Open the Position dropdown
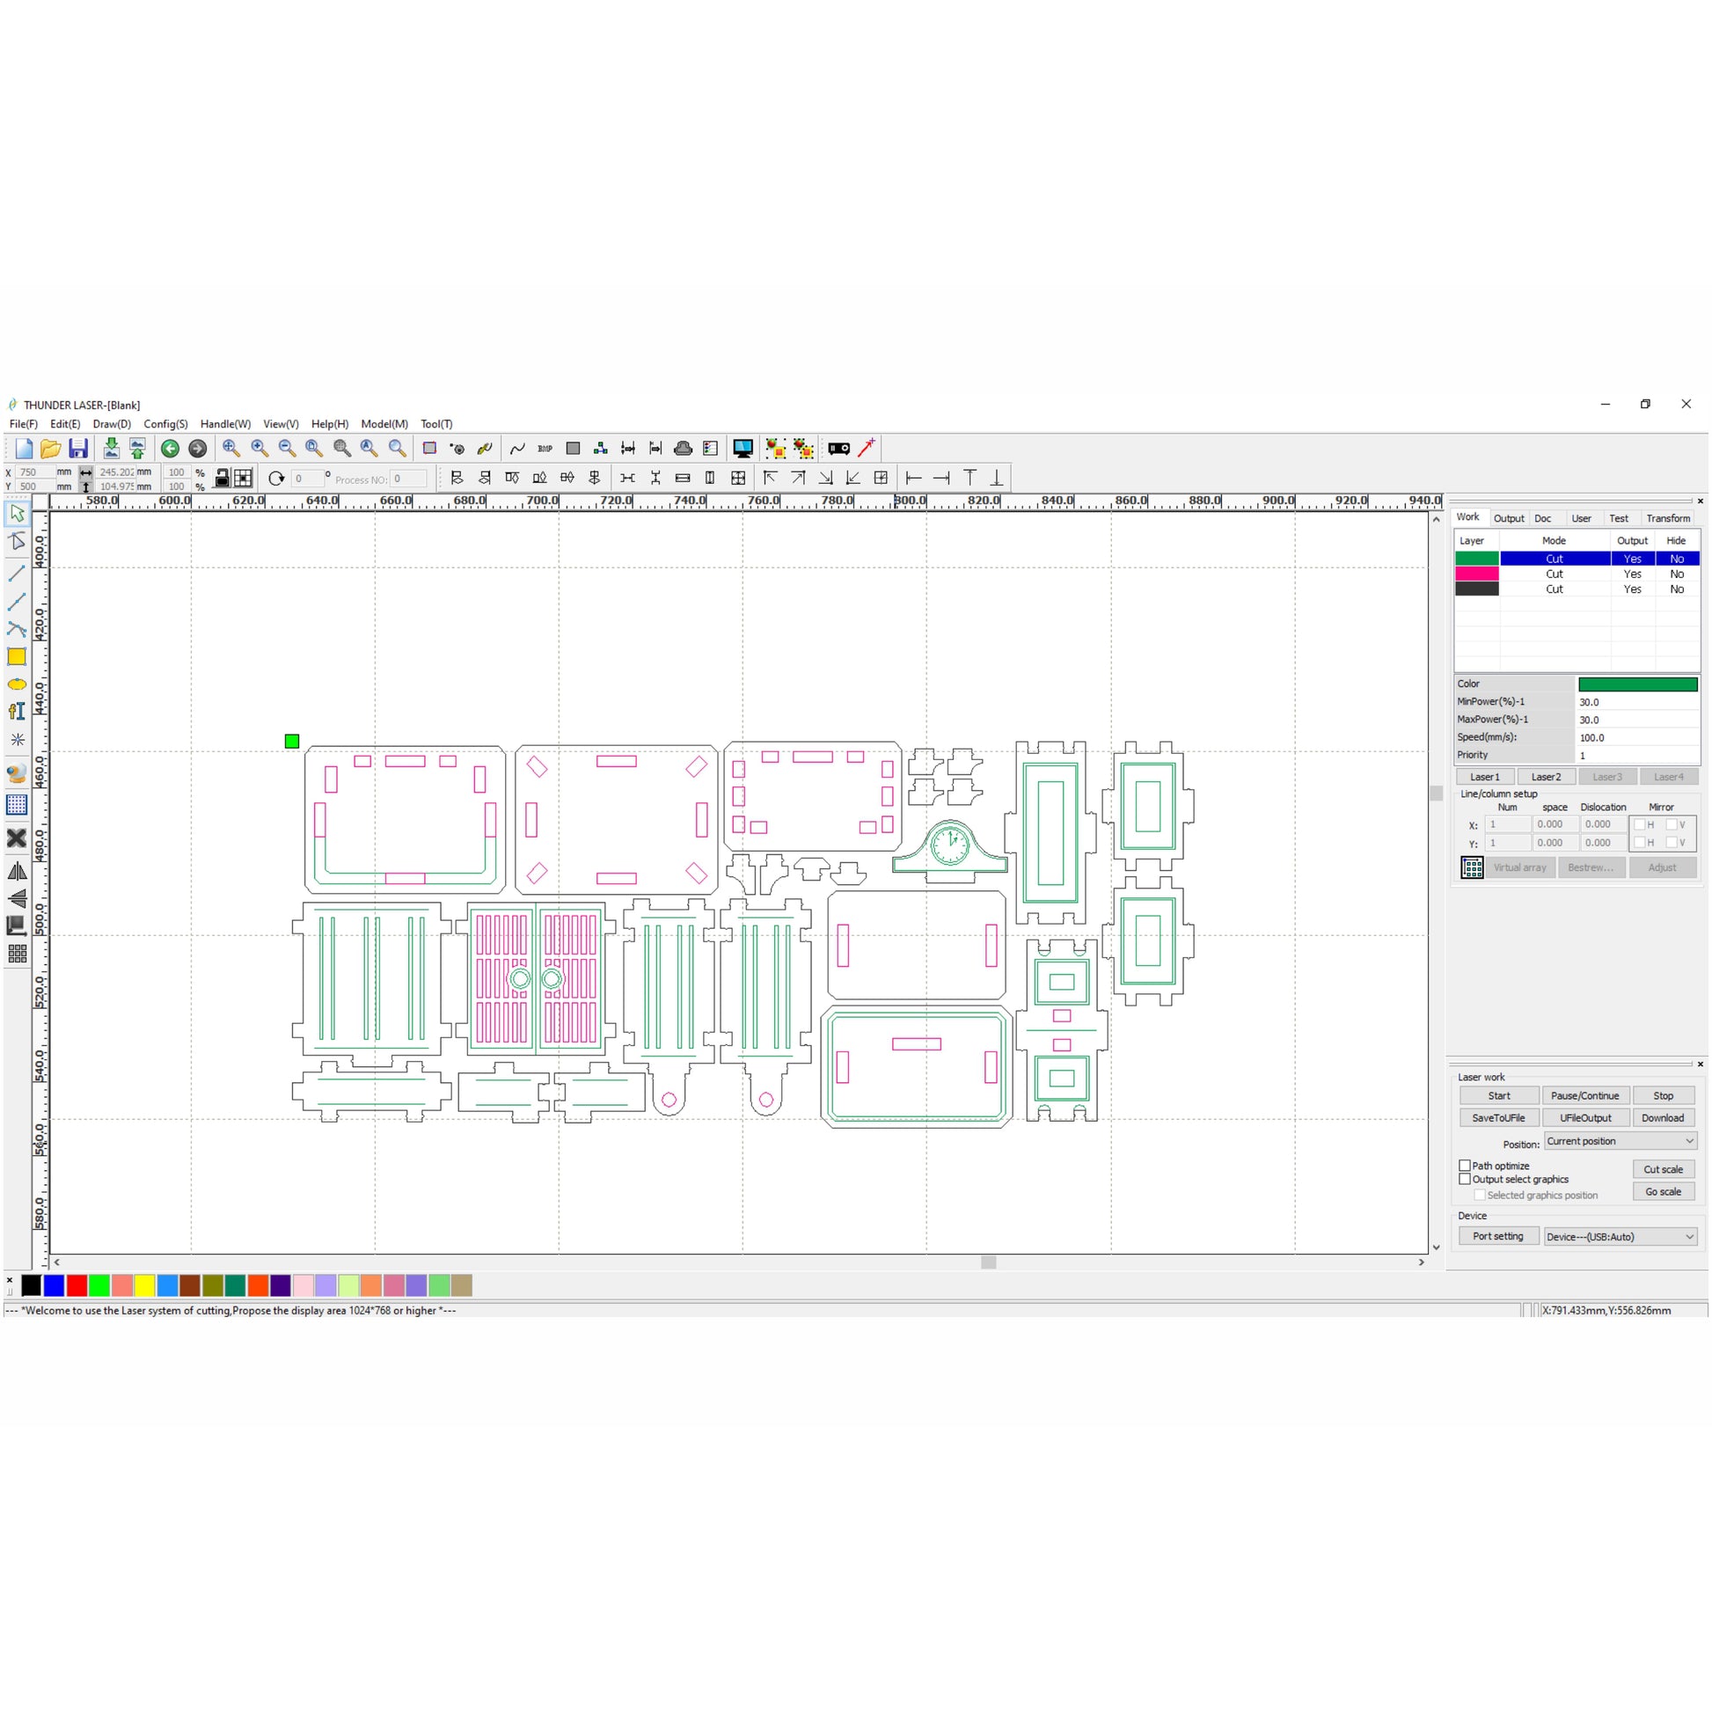 coord(1620,1141)
